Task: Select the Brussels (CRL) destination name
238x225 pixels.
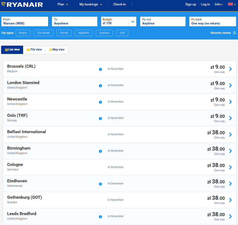Action: coord(21,66)
